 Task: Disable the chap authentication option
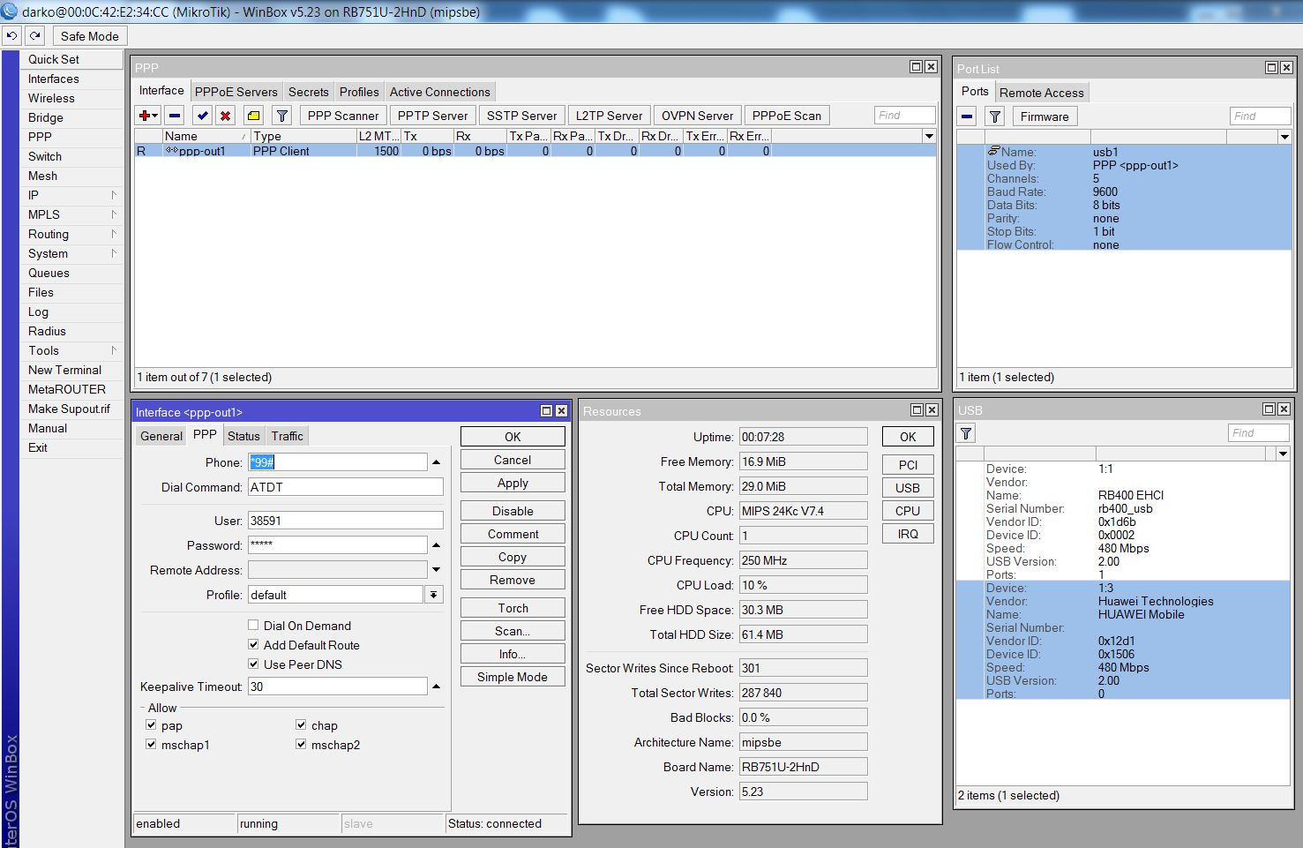[301, 724]
